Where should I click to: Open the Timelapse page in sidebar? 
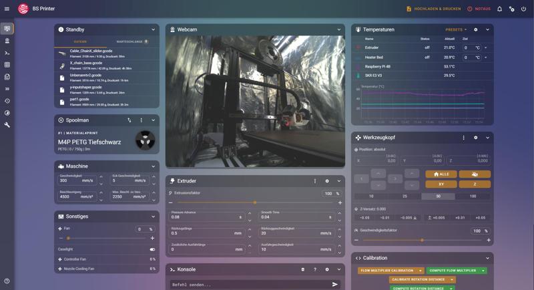7,113
